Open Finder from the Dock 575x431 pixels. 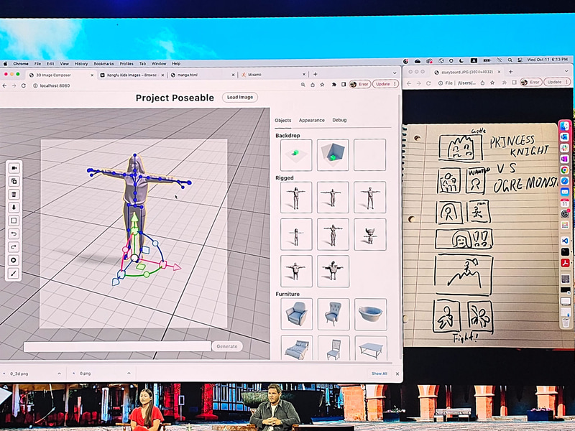click(x=565, y=126)
